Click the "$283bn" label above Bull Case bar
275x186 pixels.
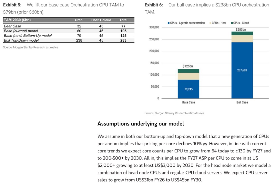[x=241, y=29]
